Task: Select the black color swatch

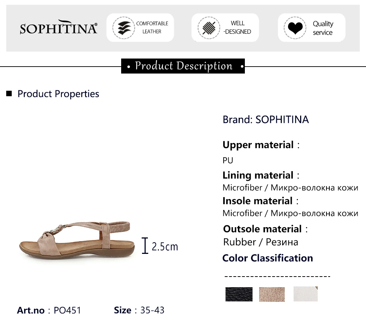Action: (239, 294)
